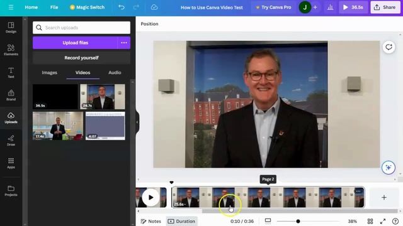Screen dimensions: 403x226
Task: Toggle the Duration timeline view
Action: [181, 221]
